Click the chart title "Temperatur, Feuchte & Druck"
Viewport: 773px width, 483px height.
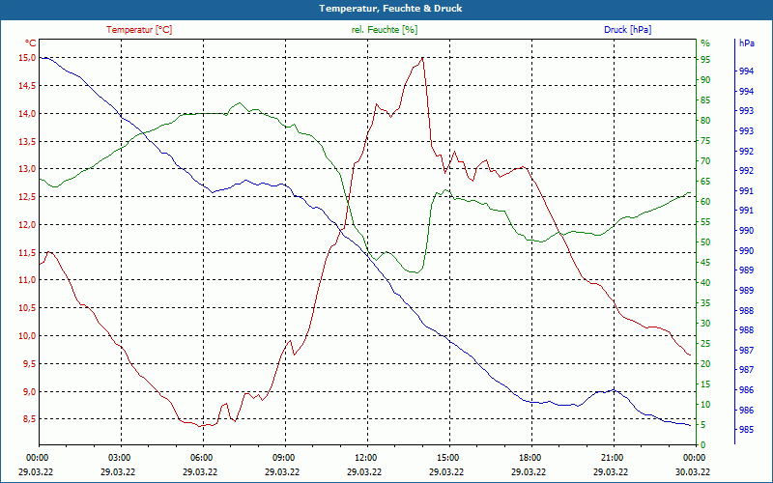(390, 9)
